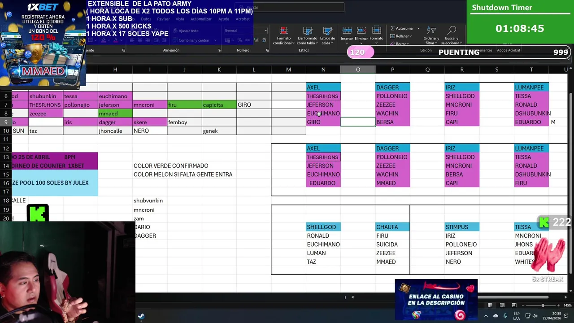Click the Eliminar cells icon
This screenshot has width=574, height=323.
361,31
